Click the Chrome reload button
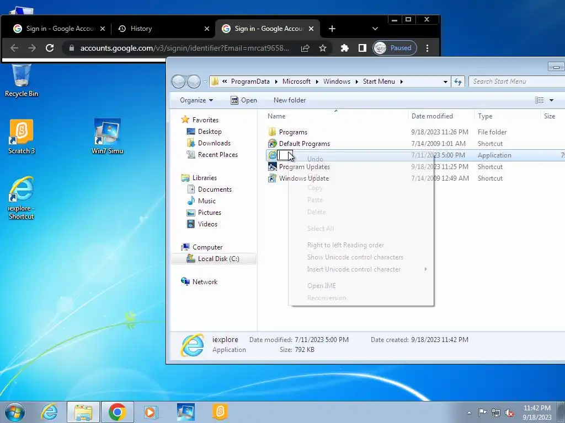 (50, 48)
